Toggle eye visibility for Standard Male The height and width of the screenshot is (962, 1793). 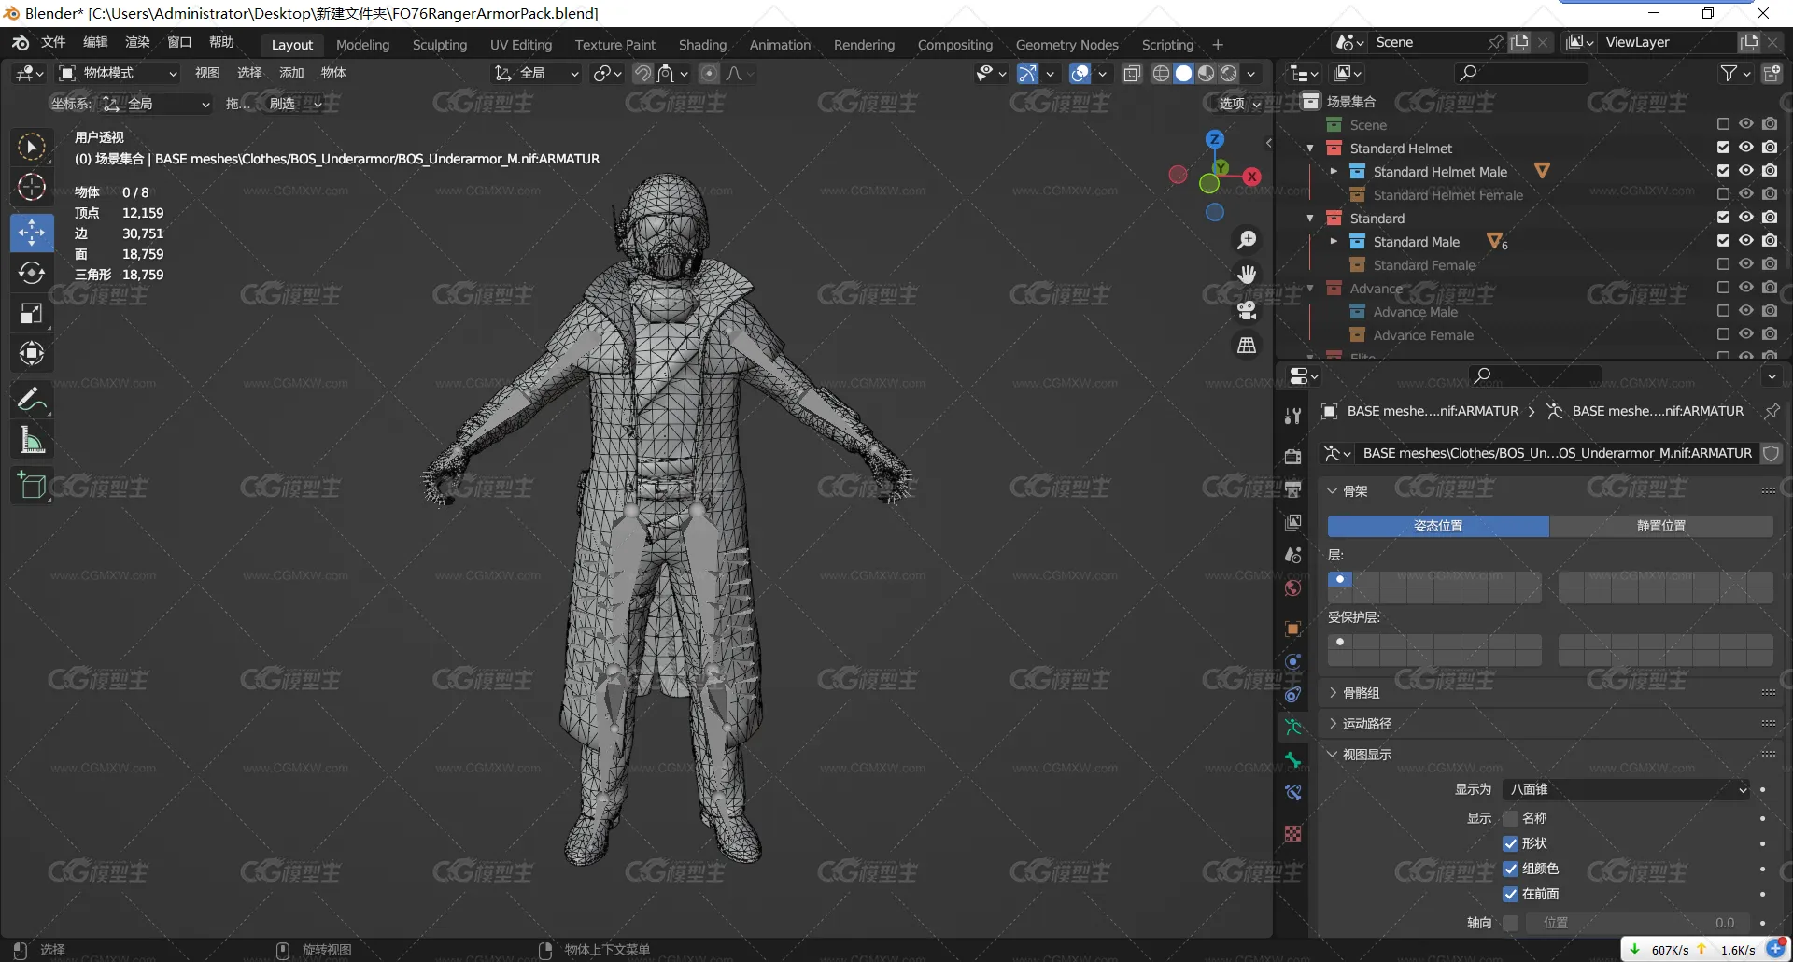coord(1745,241)
